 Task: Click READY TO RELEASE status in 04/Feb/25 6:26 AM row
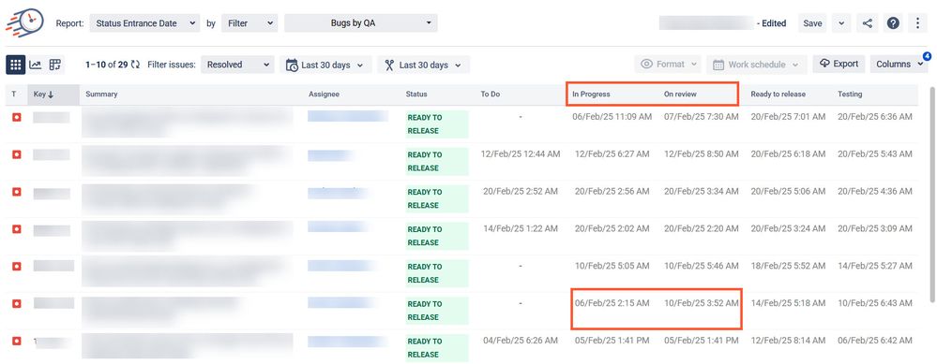[437, 347]
